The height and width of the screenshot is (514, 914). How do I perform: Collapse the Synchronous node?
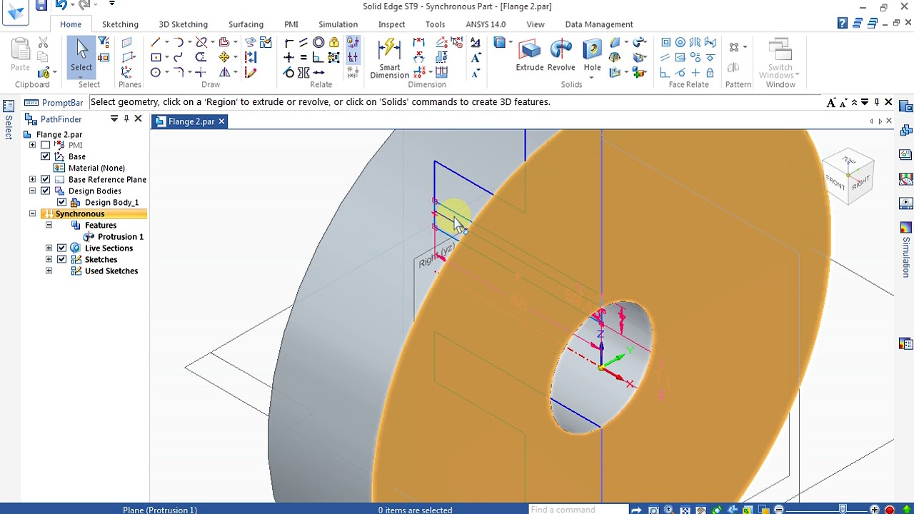click(32, 213)
